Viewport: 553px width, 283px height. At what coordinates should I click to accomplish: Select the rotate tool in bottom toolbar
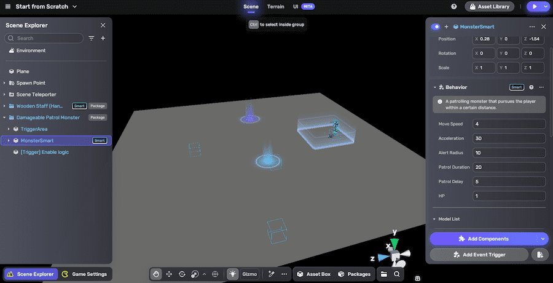click(x=182, y=274)
